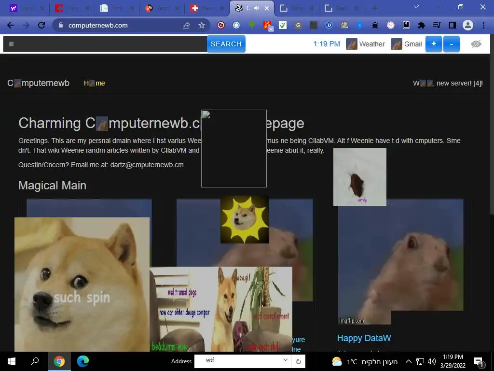
Task: Bookmark this page with the star icon
Action: click(x=202, y=25)
